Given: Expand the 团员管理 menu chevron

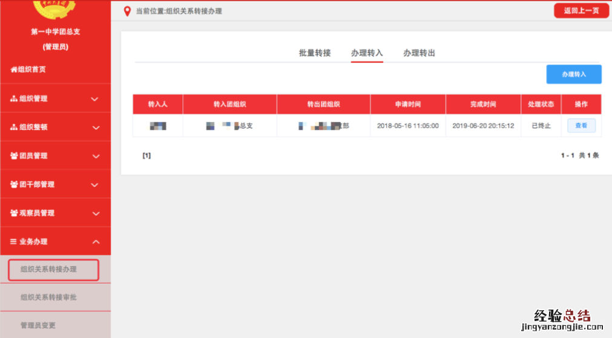Looking at the screenshot, I should pyautogui.click(x=95, y=156).
